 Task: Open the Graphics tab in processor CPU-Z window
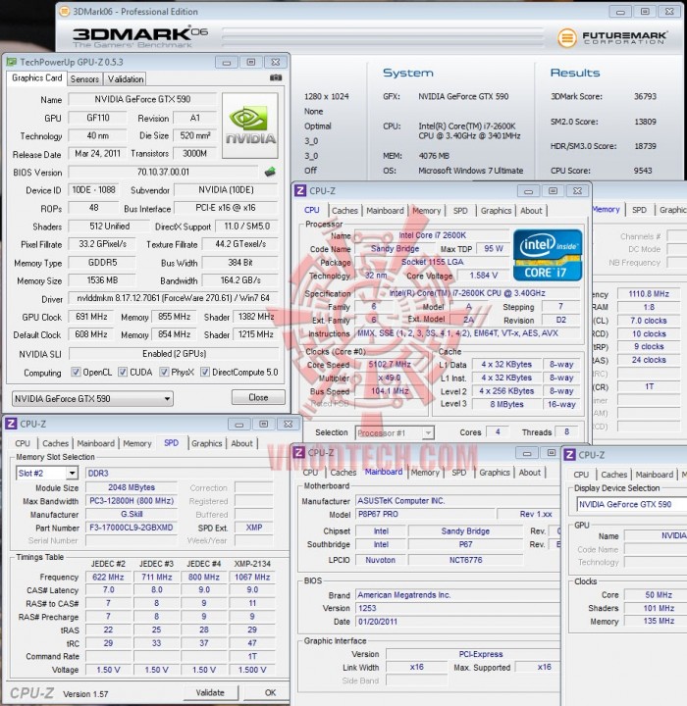496,210
